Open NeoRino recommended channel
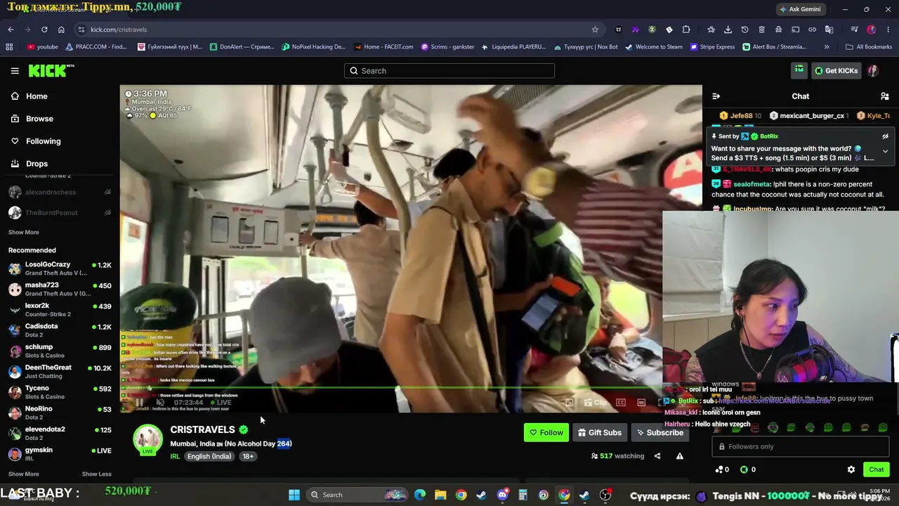This screenshot has width=899, height=506. (x=60, y=413)
